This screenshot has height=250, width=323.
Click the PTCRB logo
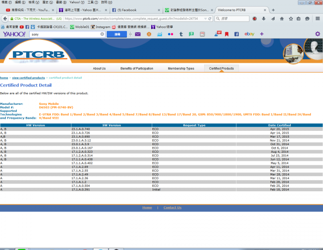pos(39,55)
